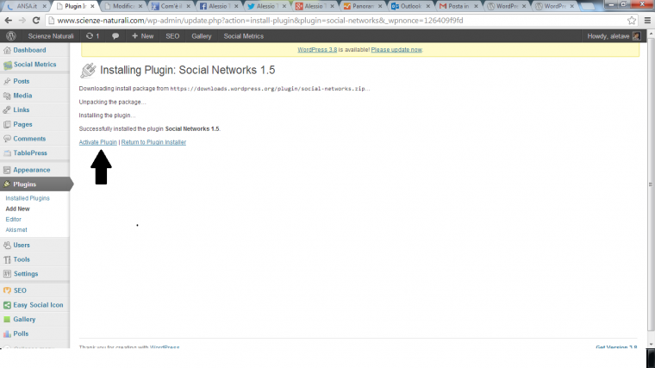Open the Akismet submenu item
The width and height of the screenshot is (655, 368).
point(16,230)
